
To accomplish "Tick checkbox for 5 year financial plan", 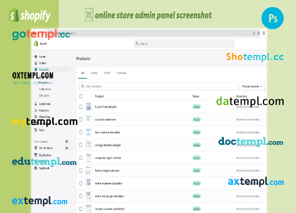I will pos(81,106).
